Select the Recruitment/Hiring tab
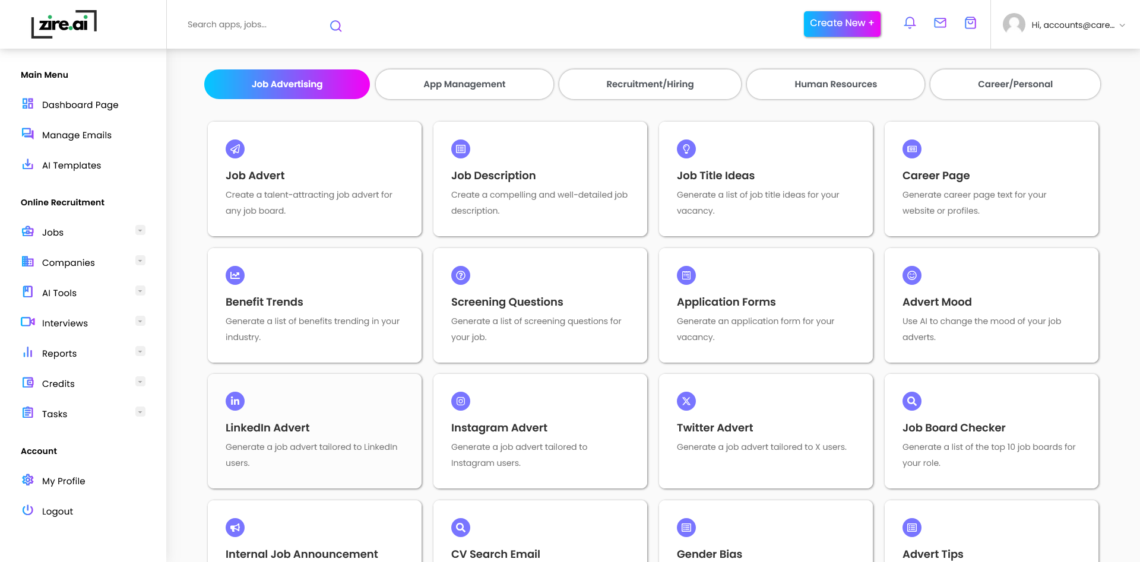This screenshot has width=1140, height=562. pos(650,84)
